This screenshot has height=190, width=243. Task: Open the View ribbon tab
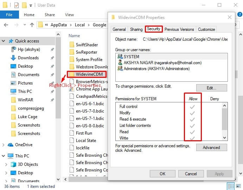pos(69,15)
